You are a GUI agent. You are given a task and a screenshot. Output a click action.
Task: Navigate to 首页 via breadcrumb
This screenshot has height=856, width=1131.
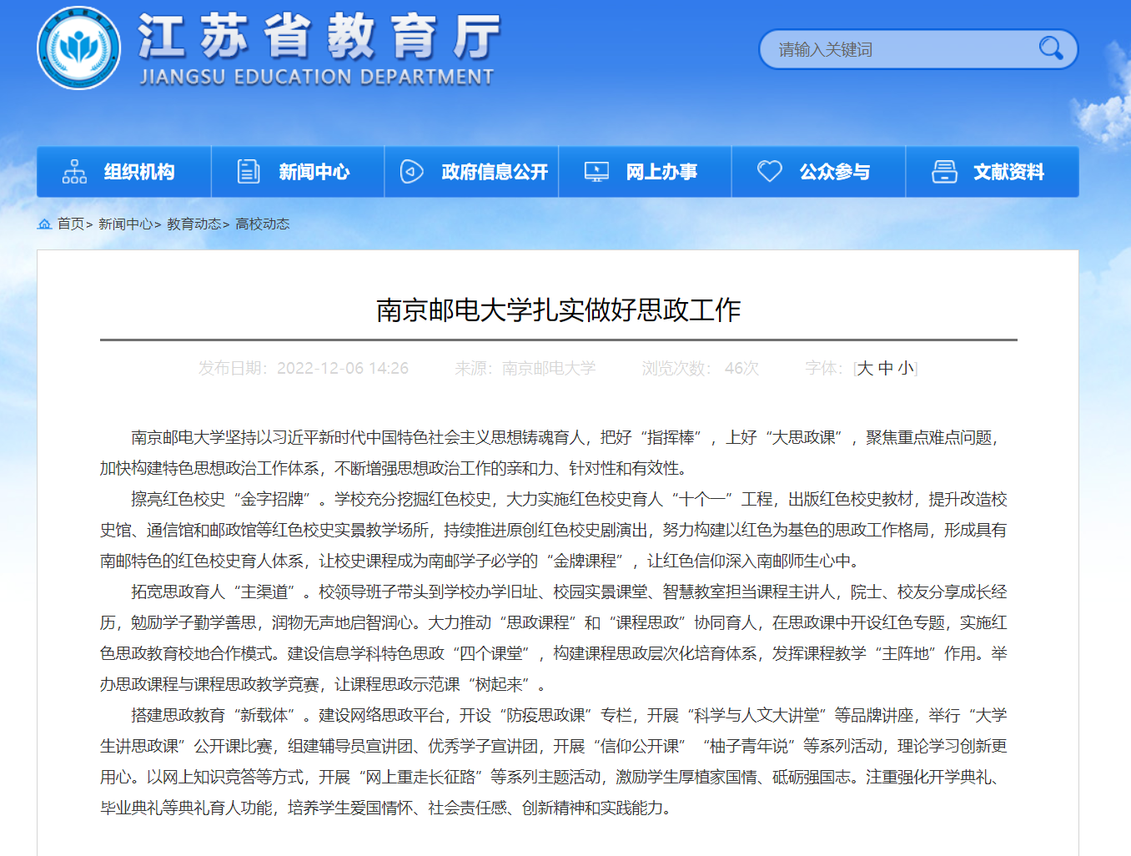[71, 224]
